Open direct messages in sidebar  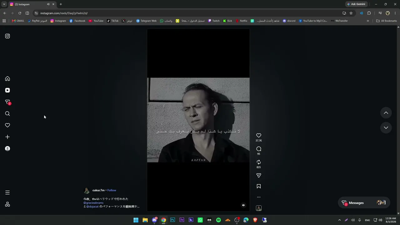pyautogui.click(x=8, y=102)
